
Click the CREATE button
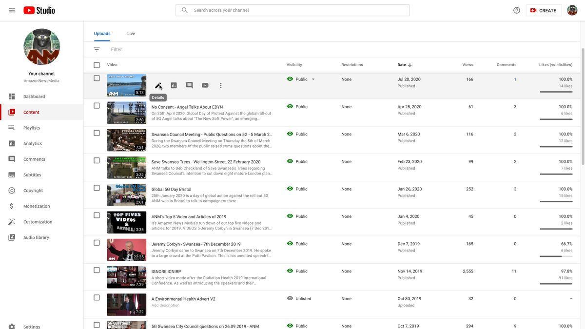(x=545, y=10)
